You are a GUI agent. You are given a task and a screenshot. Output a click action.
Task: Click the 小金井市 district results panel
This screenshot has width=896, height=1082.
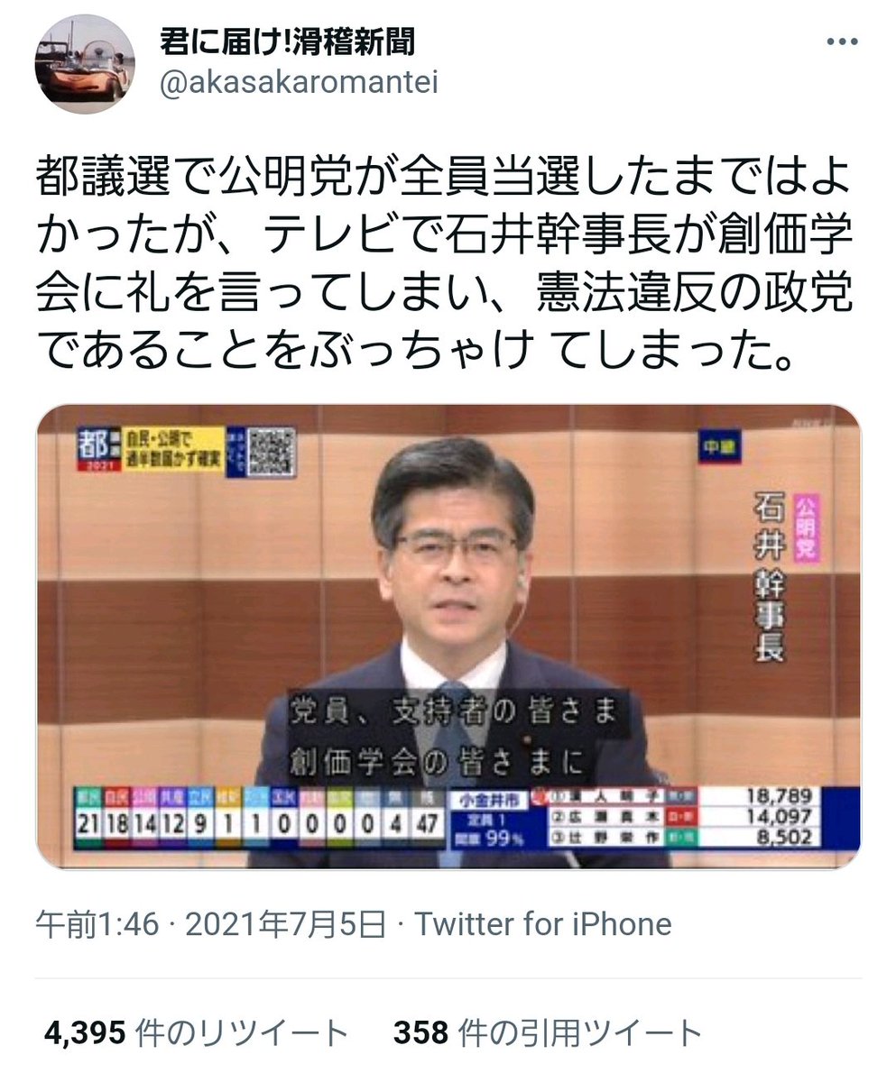pyautogui.click(x=651, y=819)
